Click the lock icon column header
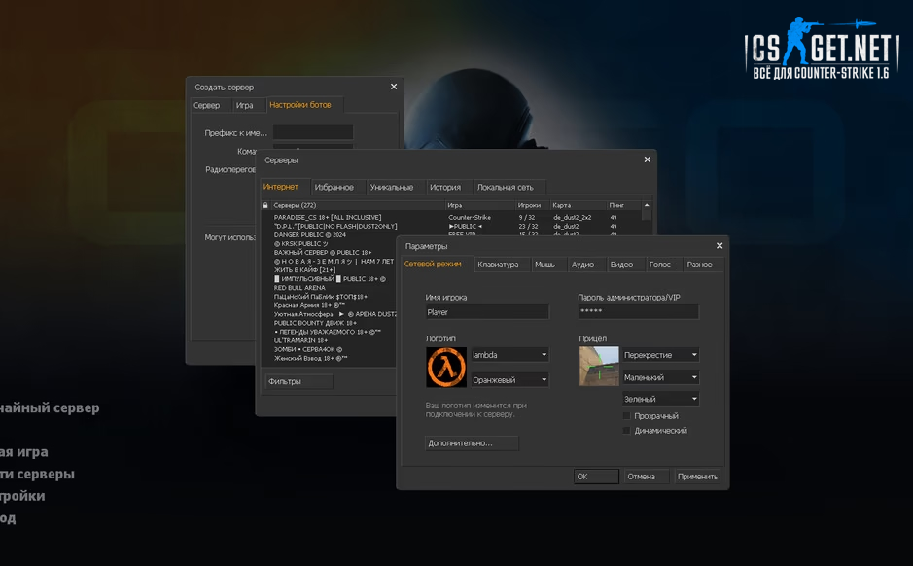913x566 pixels. pos(265,205)
